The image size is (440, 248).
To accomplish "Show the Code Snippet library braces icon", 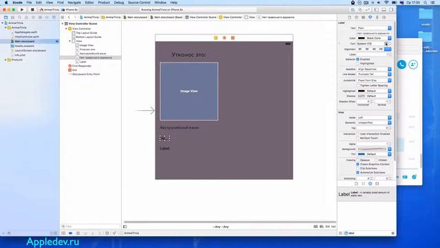I will 364,184.
